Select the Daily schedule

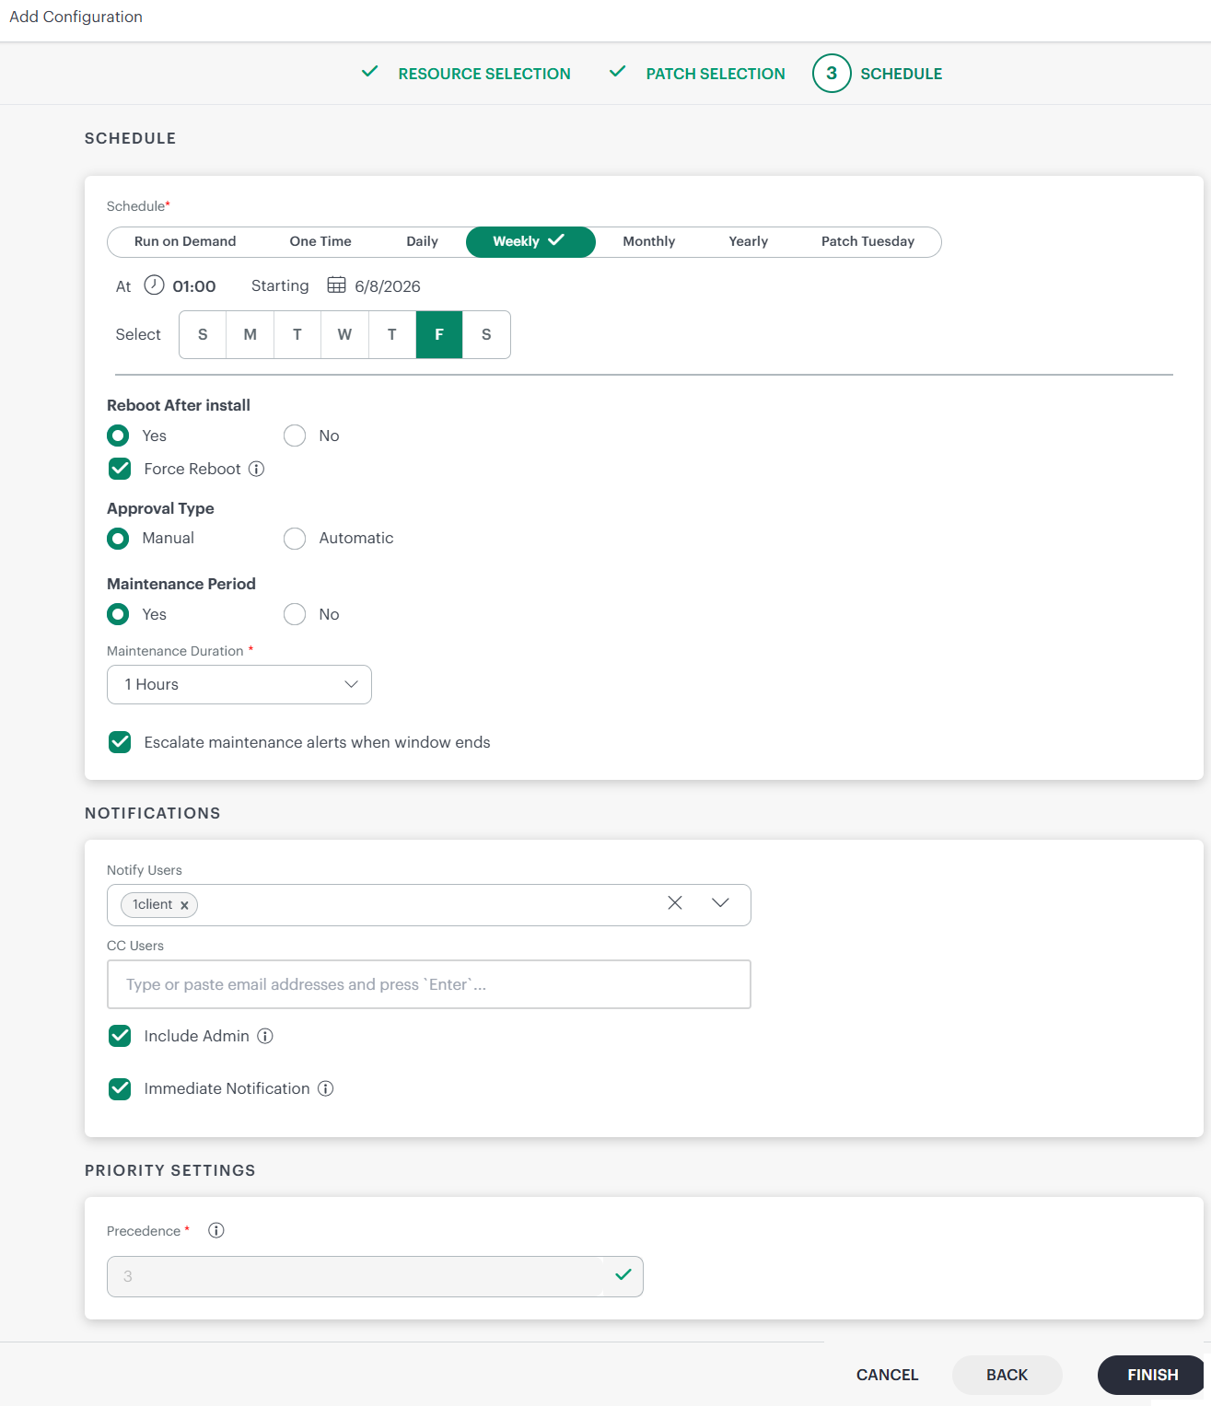point(422,241)
